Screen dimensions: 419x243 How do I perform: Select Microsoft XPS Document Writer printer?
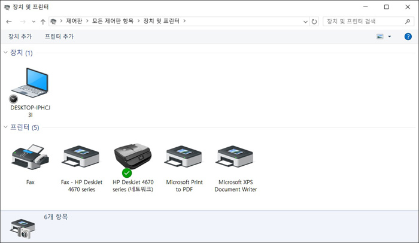[235, 157]
